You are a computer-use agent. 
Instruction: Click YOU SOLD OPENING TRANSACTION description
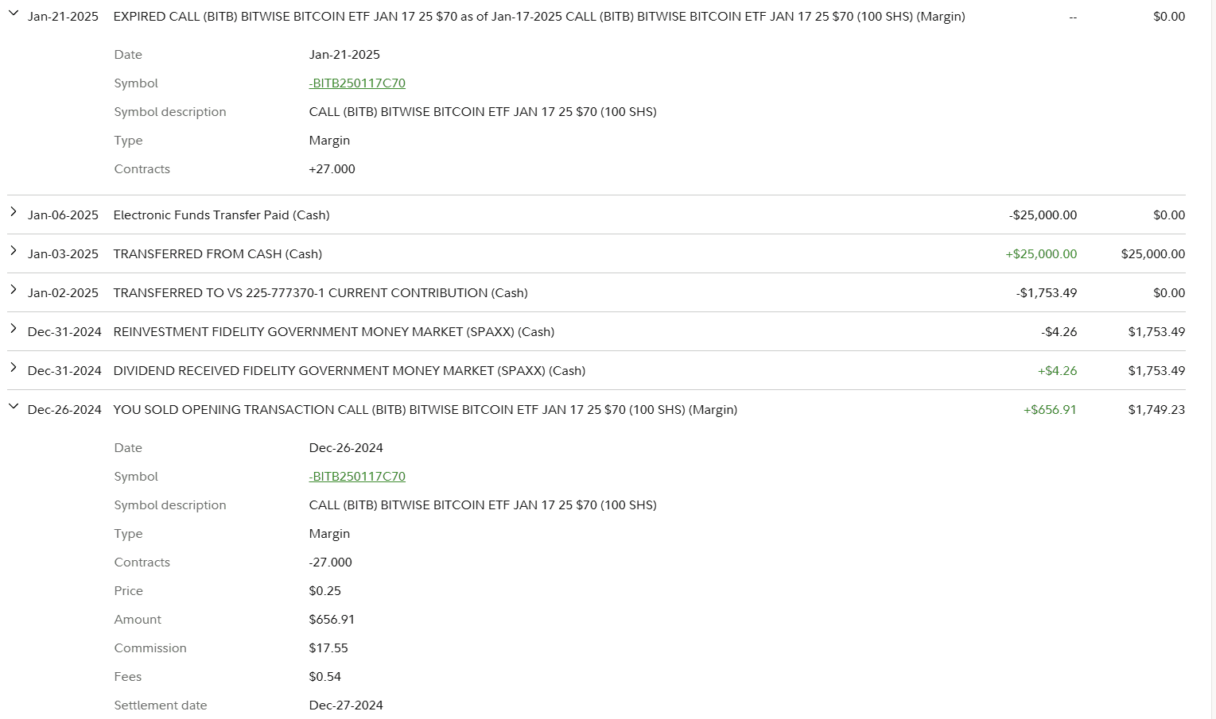pos(425,410)
